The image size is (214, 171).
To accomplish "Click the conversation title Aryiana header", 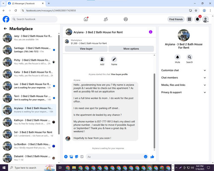I will [98, 32].
